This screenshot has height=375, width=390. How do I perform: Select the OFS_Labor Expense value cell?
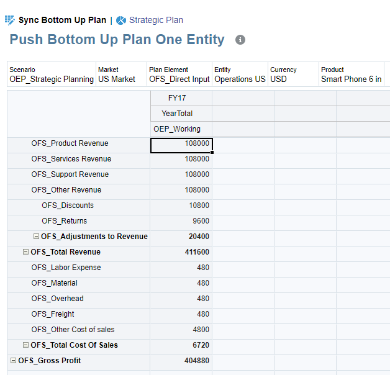[x=181, y=269]
